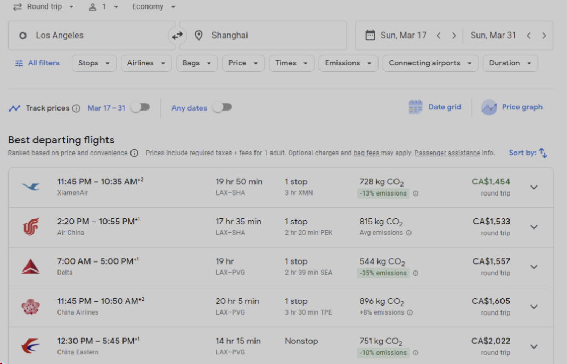Change the Sun, Mar 31 return date
This screenshot has height=364, width=567.
493,36
